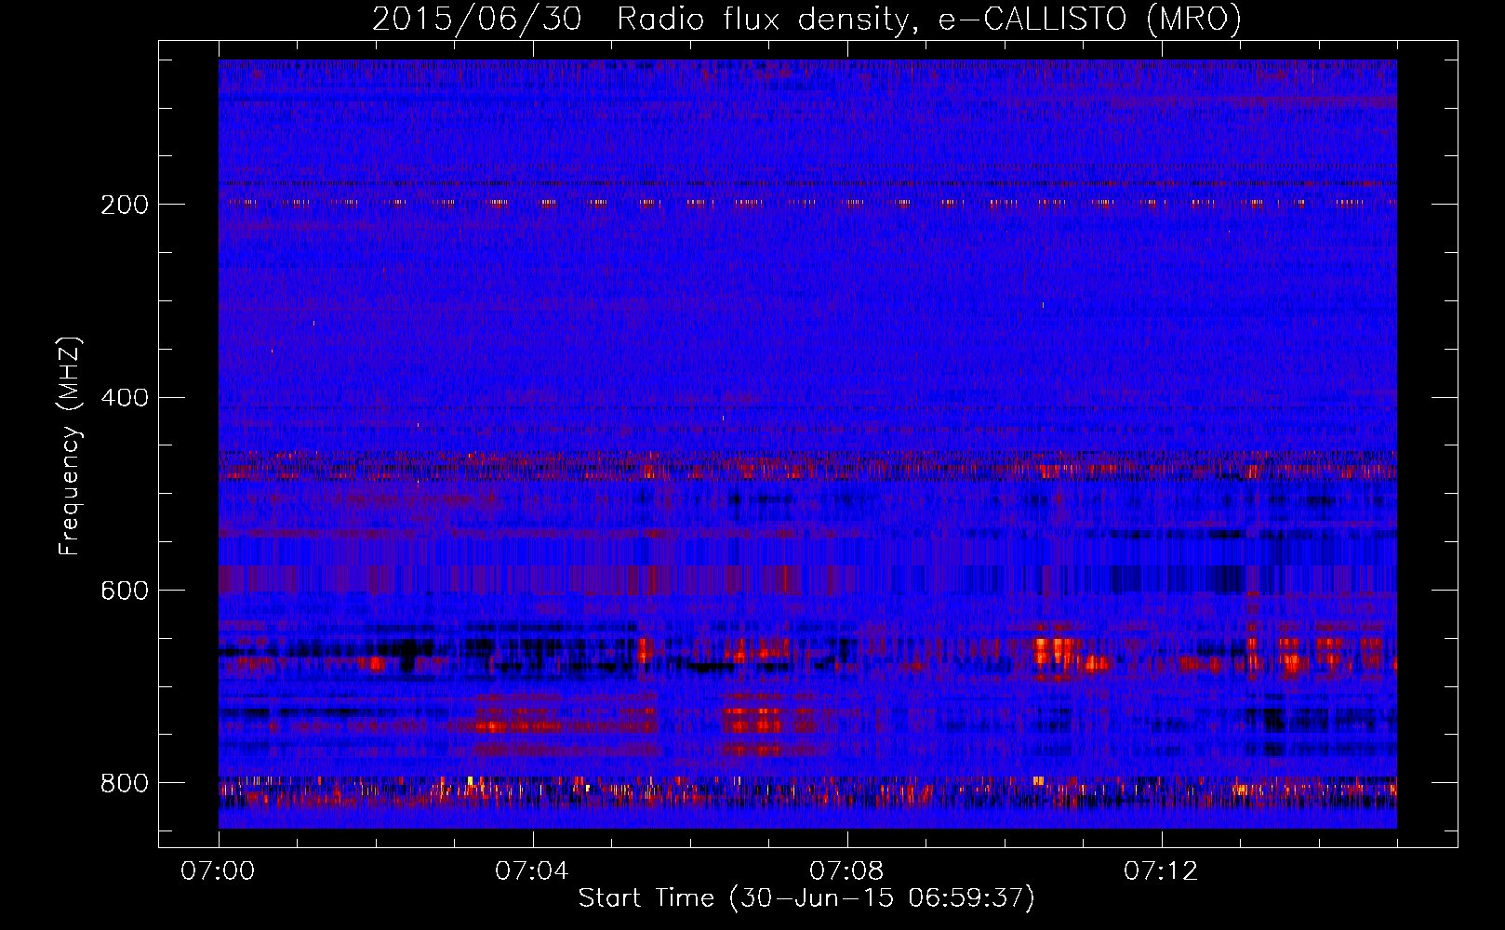Click the 'Frequency (MHZ)' axis label
The image size is (1505, 930).
pyautogui.click(x=70, y=446)
